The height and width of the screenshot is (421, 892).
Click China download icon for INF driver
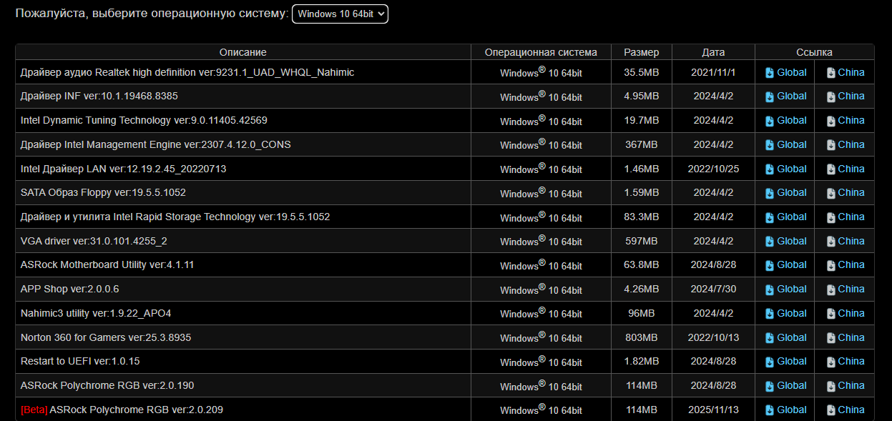tap(830, 96)
